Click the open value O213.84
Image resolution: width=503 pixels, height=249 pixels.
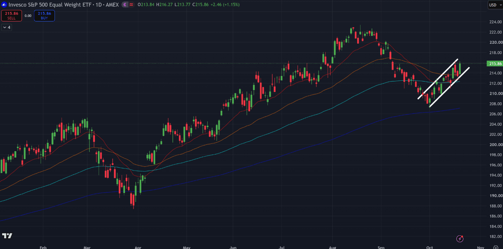click(x=146, y=4)
